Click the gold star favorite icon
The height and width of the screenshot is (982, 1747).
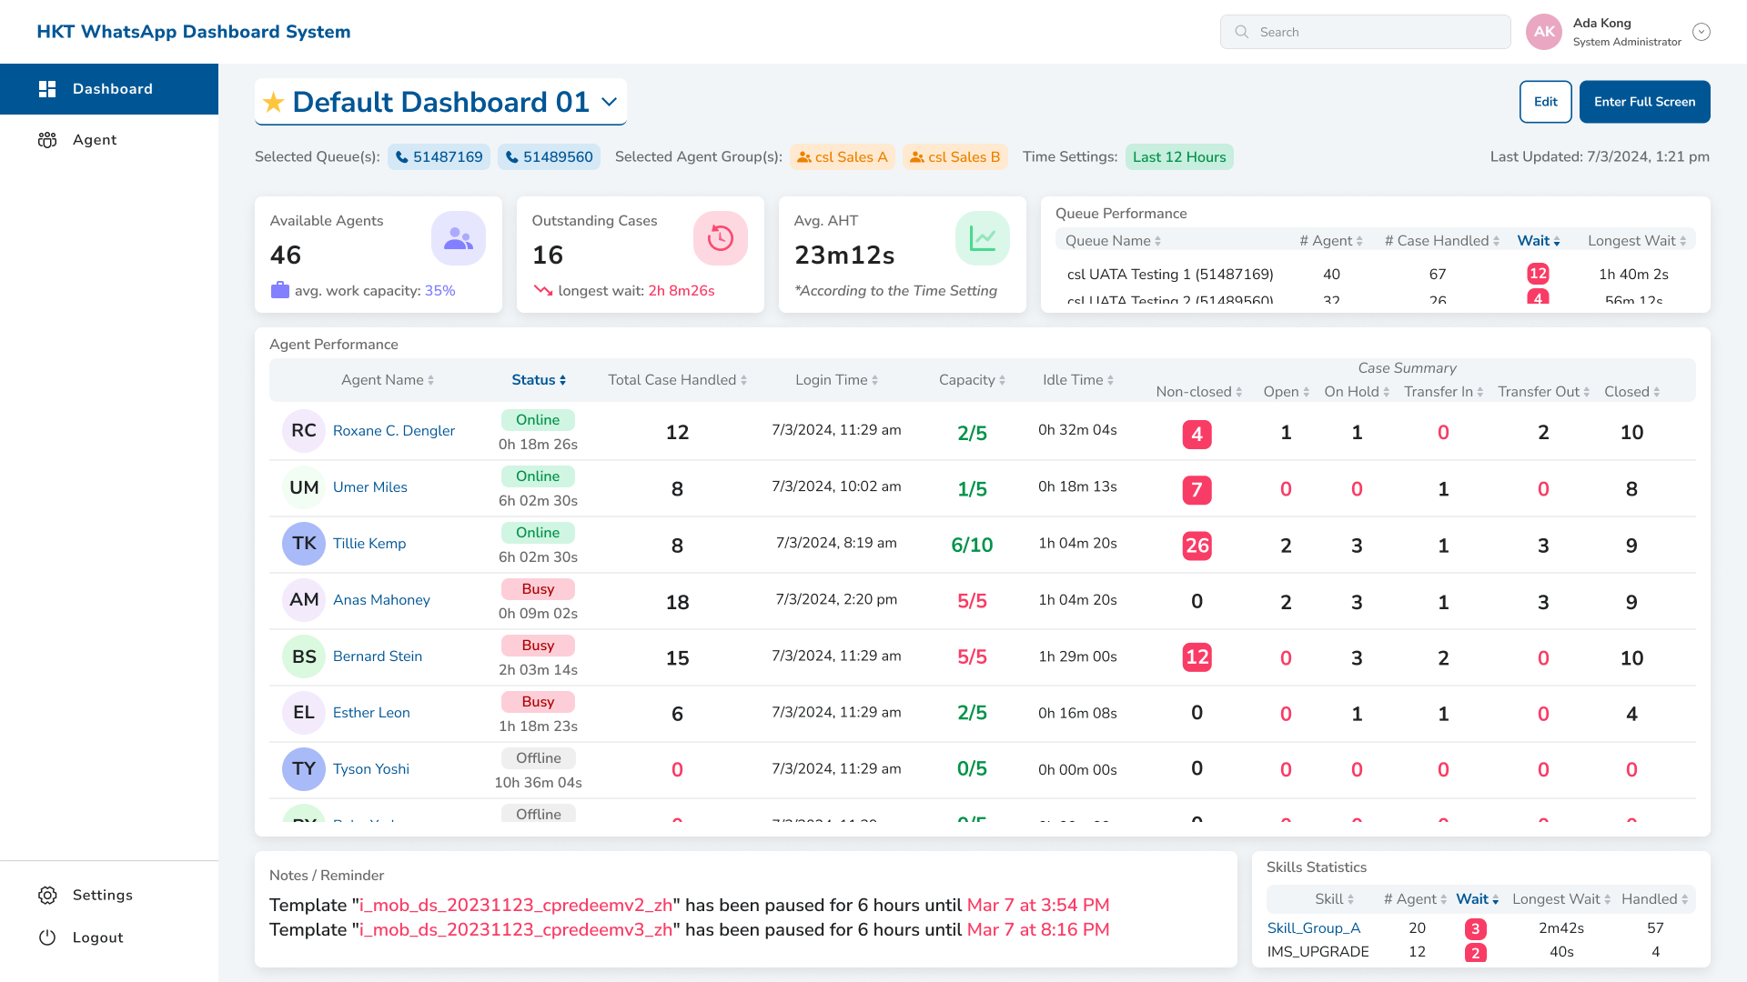(273, 103)
